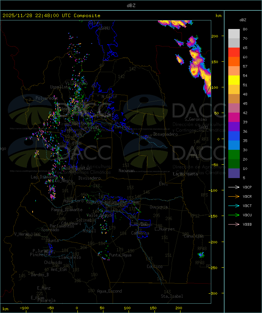Click the Punta_Agua place label
262x313 pixels.
120,255
